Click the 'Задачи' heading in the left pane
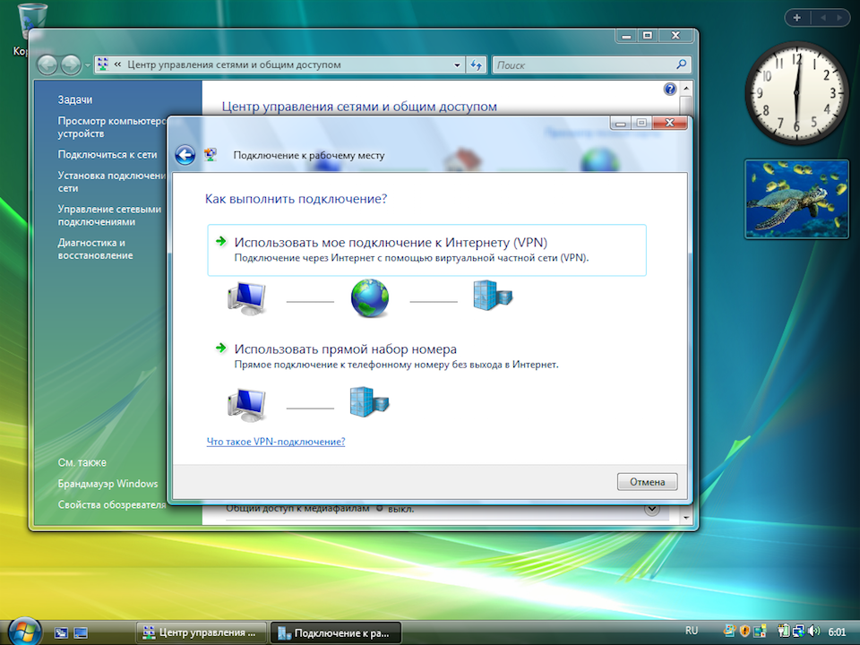 point(75,99)
